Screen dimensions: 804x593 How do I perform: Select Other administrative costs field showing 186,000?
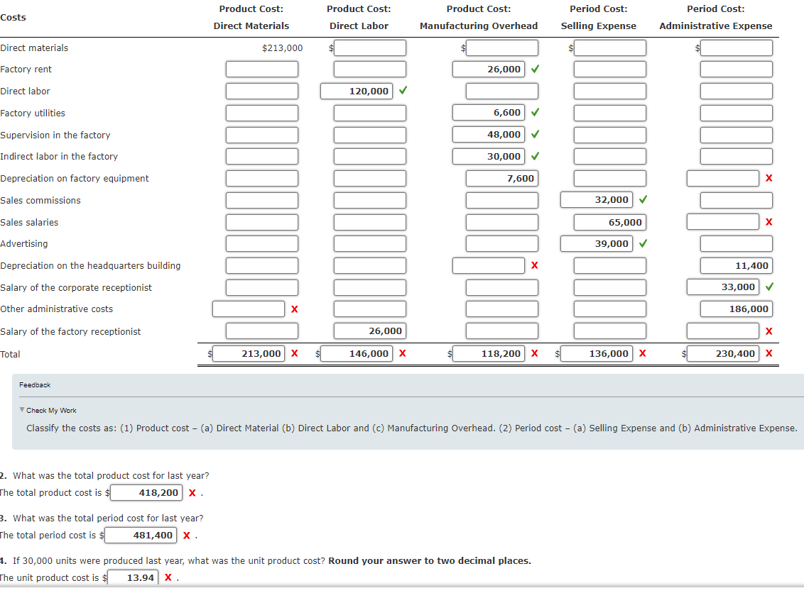[737, 309]
